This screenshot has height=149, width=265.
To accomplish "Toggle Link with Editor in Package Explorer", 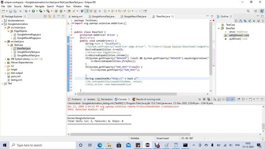I will click(x=50, y=17).
